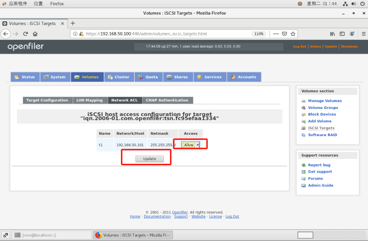
Task: Go back with the browser back arrow
Action: pyautogui.click(x=6, y=34)
